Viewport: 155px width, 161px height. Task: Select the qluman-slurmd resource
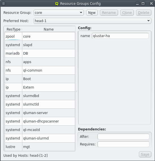[x=40, y=138]
